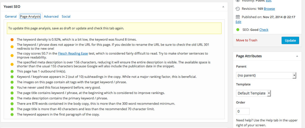The image size is (305, 128).
Task: Click the calendar icon beside Published on
Action: coord(238,17)
